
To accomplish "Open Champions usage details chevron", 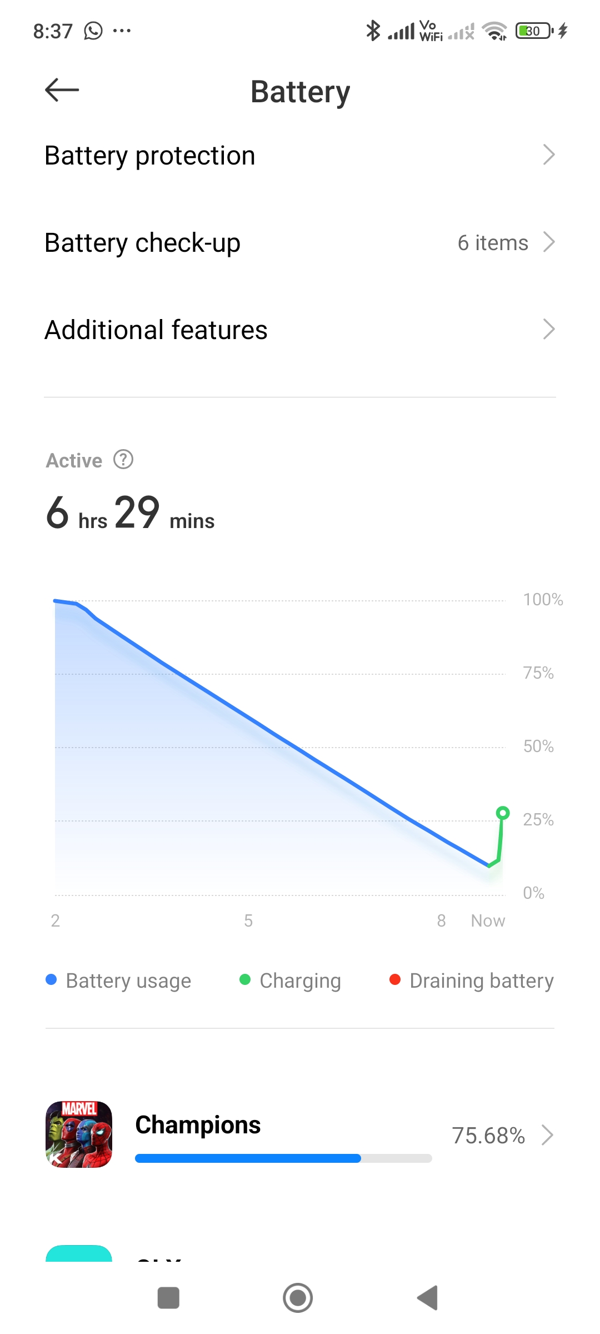I will pyautogui.click(x=548, y=1135).
